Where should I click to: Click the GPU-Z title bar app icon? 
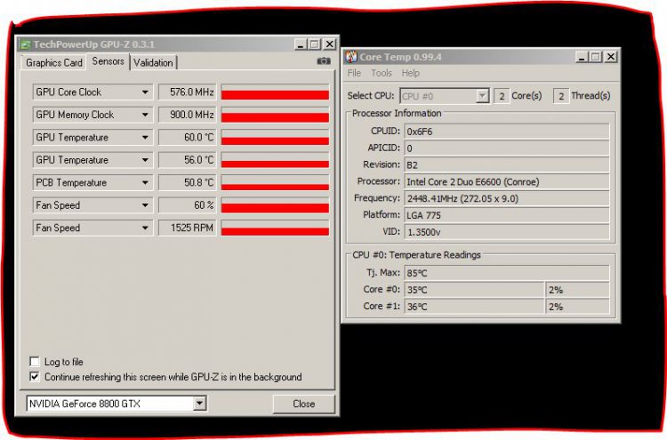25,44
